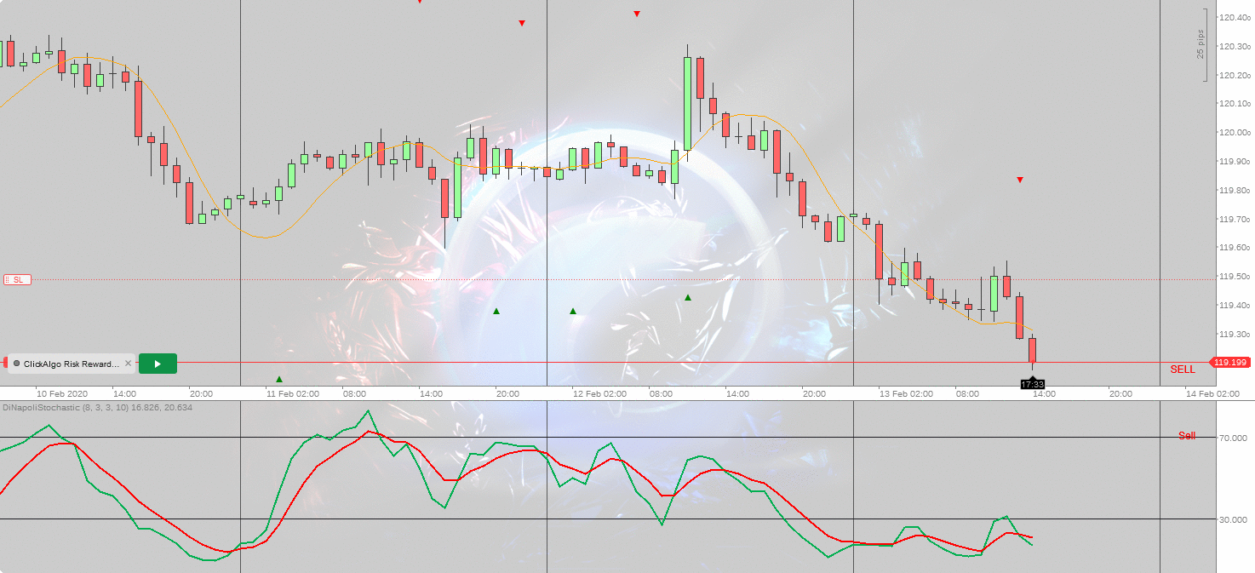Select the DiNapoliStochastic indicator title
1255x573 pixels.
point(97,408)
